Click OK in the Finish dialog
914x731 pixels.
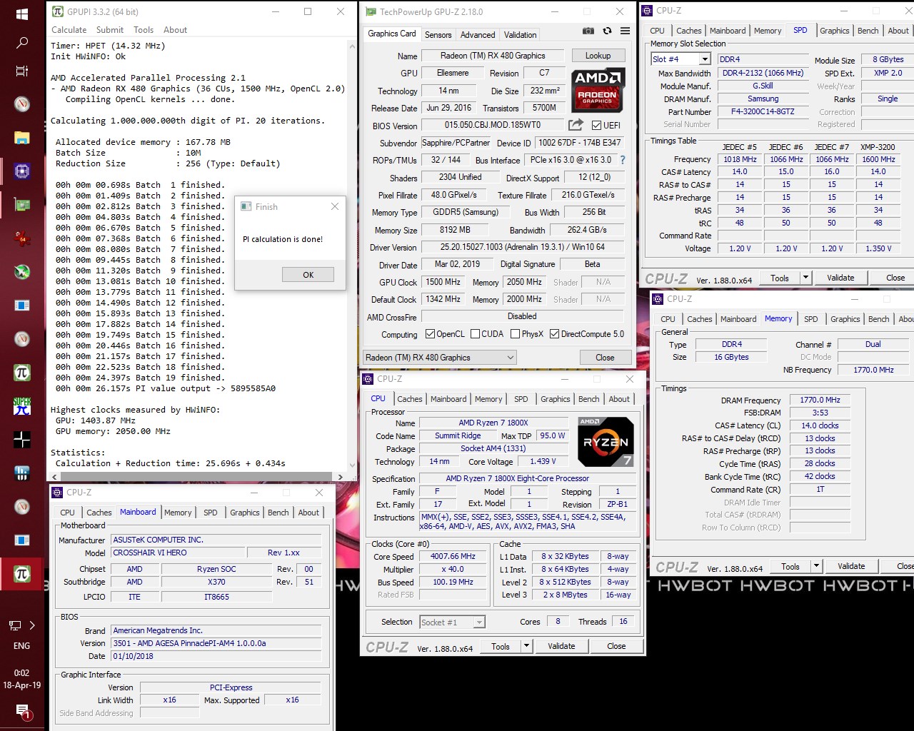[308, 275]
